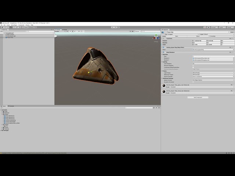
Task: Switch to the Game tab
Action: tap(65, 30)
